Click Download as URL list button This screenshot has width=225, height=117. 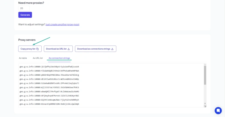[x=58, y=49]
